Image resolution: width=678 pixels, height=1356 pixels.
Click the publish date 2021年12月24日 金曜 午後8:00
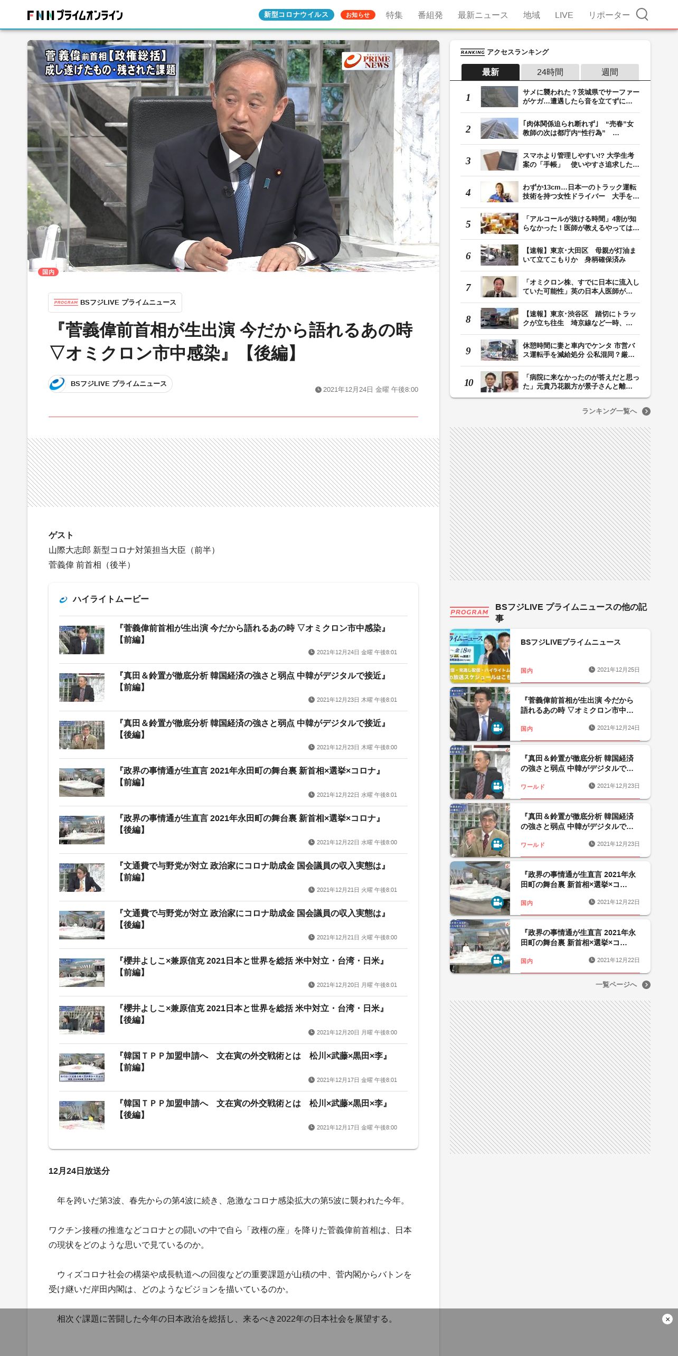tap(367, 390)
